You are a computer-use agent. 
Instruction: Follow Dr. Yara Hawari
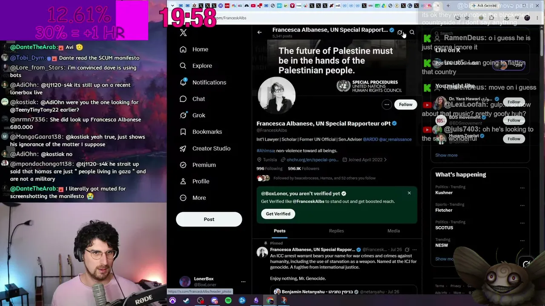click(514, 102)
